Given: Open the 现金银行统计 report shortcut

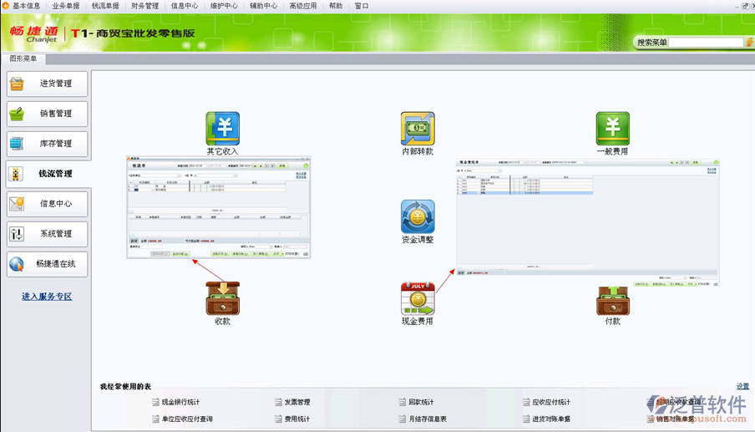Looking at the screenshot, I should (x=181, y=402).
